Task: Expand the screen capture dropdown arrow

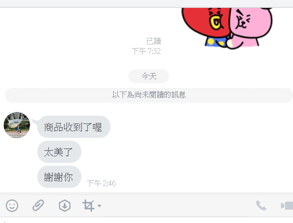Action: click(99, 206)
